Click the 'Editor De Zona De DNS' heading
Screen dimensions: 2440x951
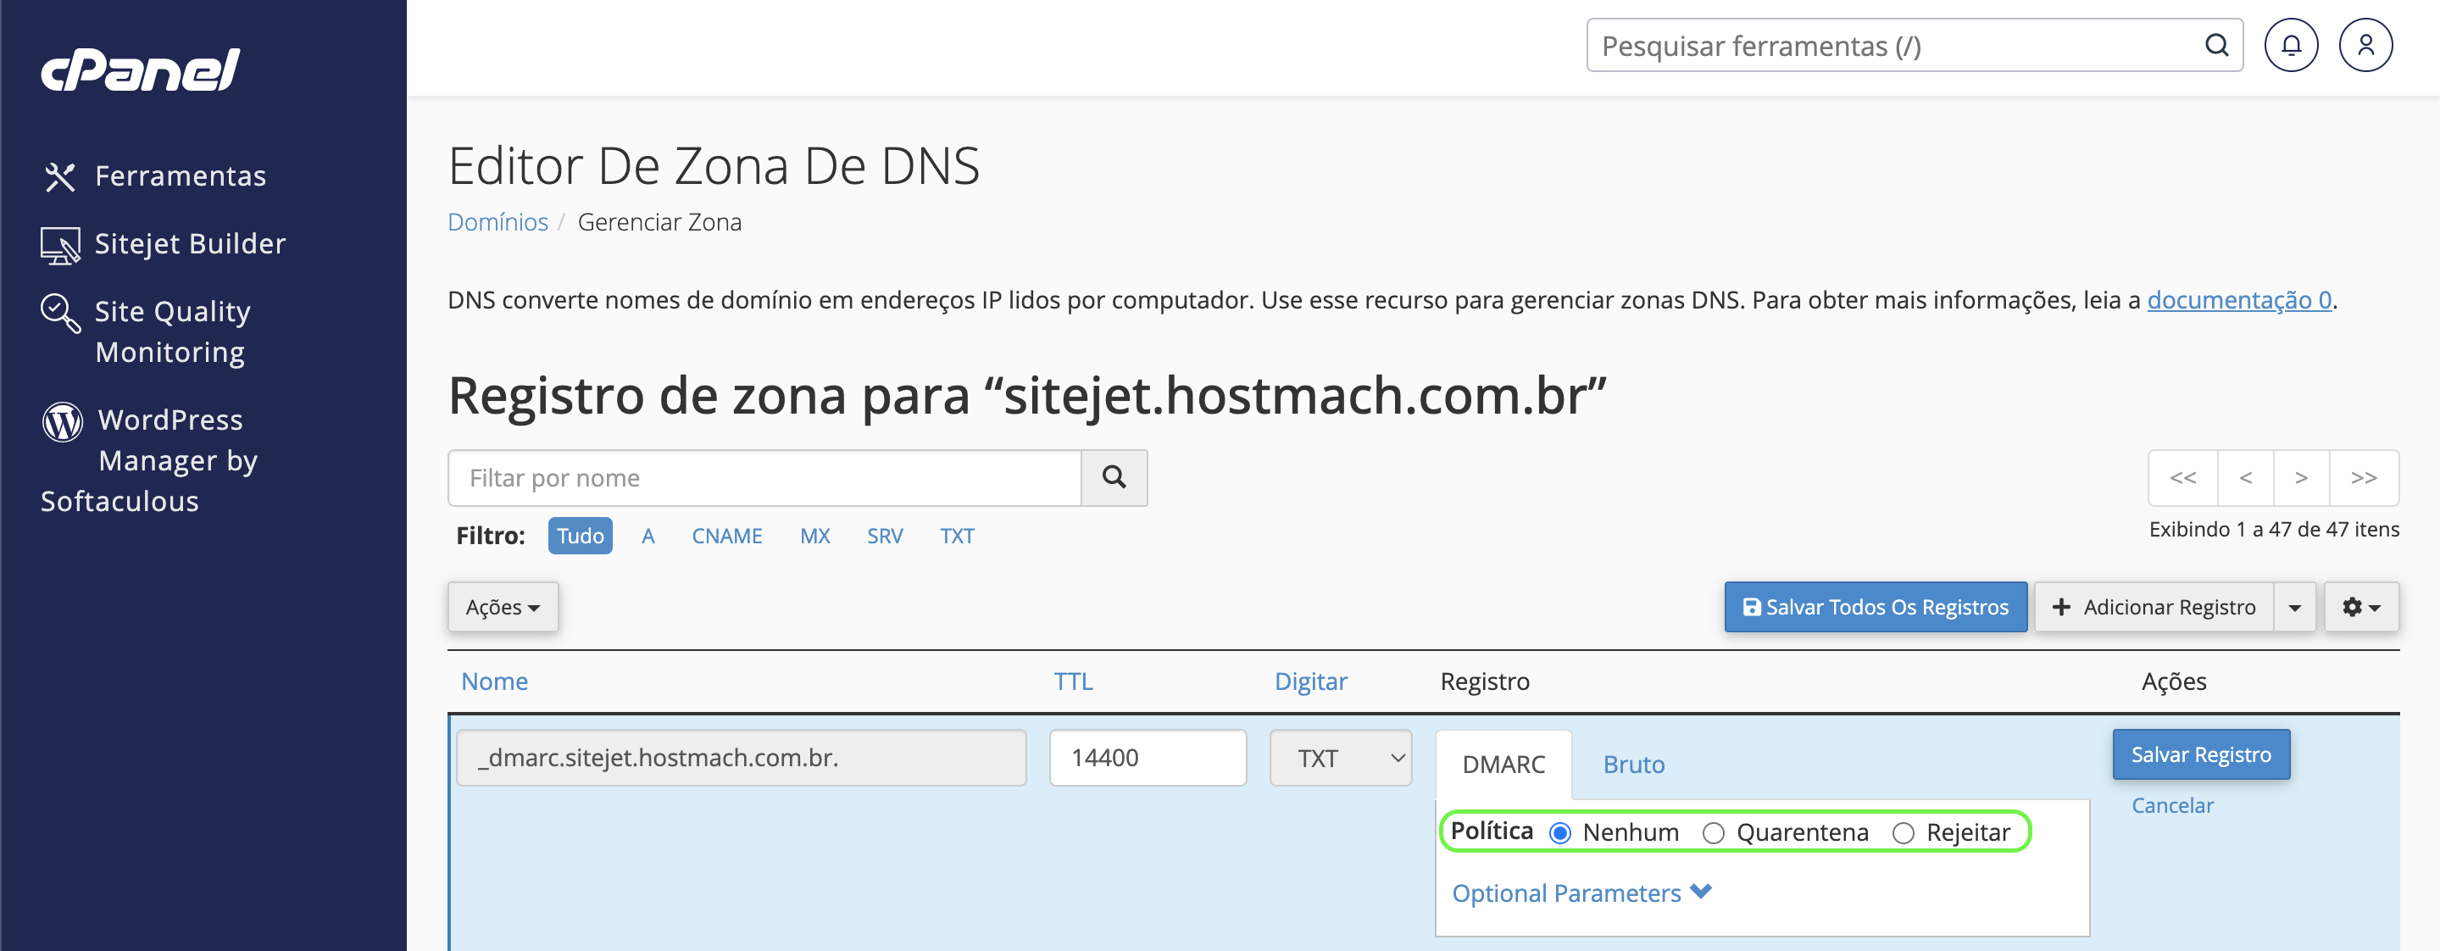pyautogui.click(x=714, y=166)
